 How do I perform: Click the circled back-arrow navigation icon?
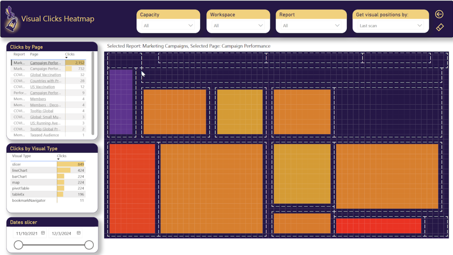click(x=439, y=14)
